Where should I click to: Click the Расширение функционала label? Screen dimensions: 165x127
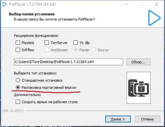[x=36, y=36]
